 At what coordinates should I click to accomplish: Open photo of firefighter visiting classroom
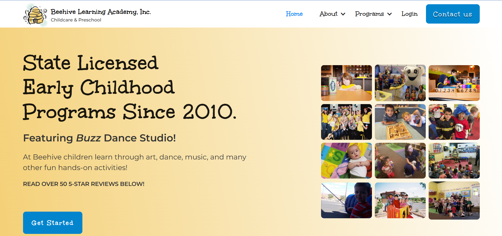click(x=454, y=161)
